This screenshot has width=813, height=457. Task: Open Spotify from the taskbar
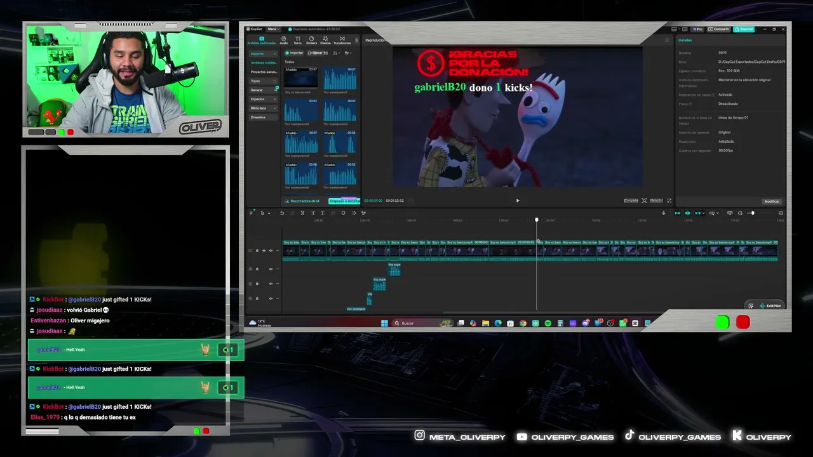point(548,323)
